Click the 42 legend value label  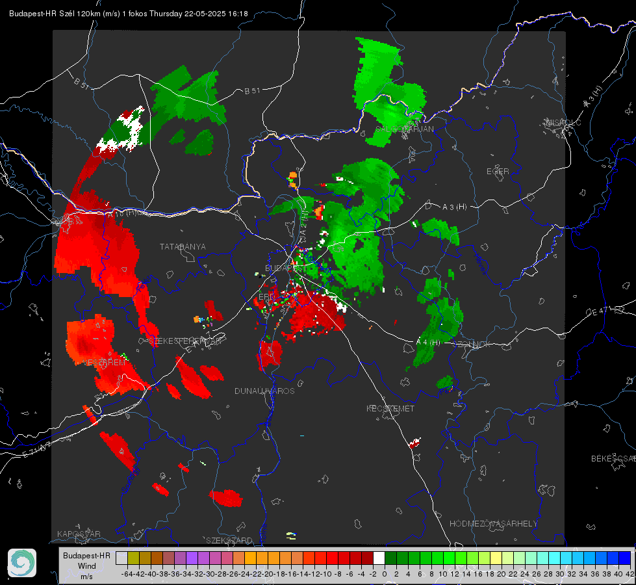coord(630,574)
